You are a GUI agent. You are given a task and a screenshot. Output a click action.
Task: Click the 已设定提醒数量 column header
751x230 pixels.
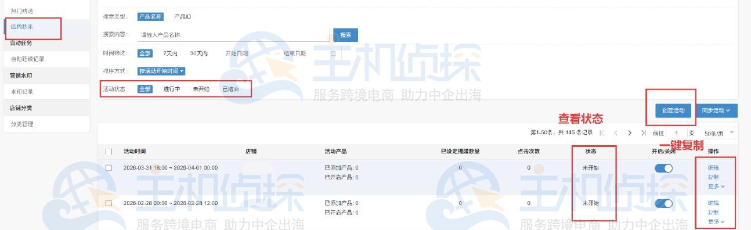(460, 151)
